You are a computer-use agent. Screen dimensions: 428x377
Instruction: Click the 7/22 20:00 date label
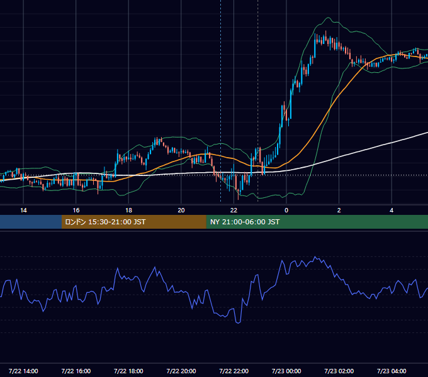click(x=181, y=371)
